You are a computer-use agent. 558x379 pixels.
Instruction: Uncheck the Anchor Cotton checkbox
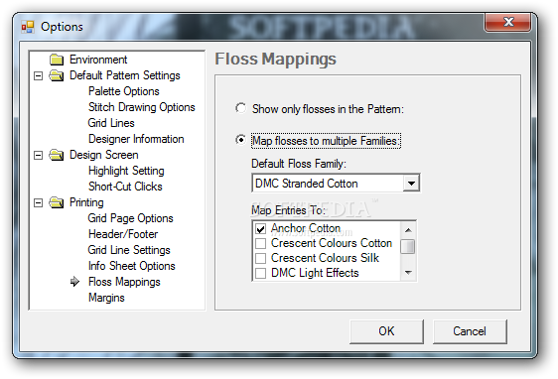tap(260, 228)
